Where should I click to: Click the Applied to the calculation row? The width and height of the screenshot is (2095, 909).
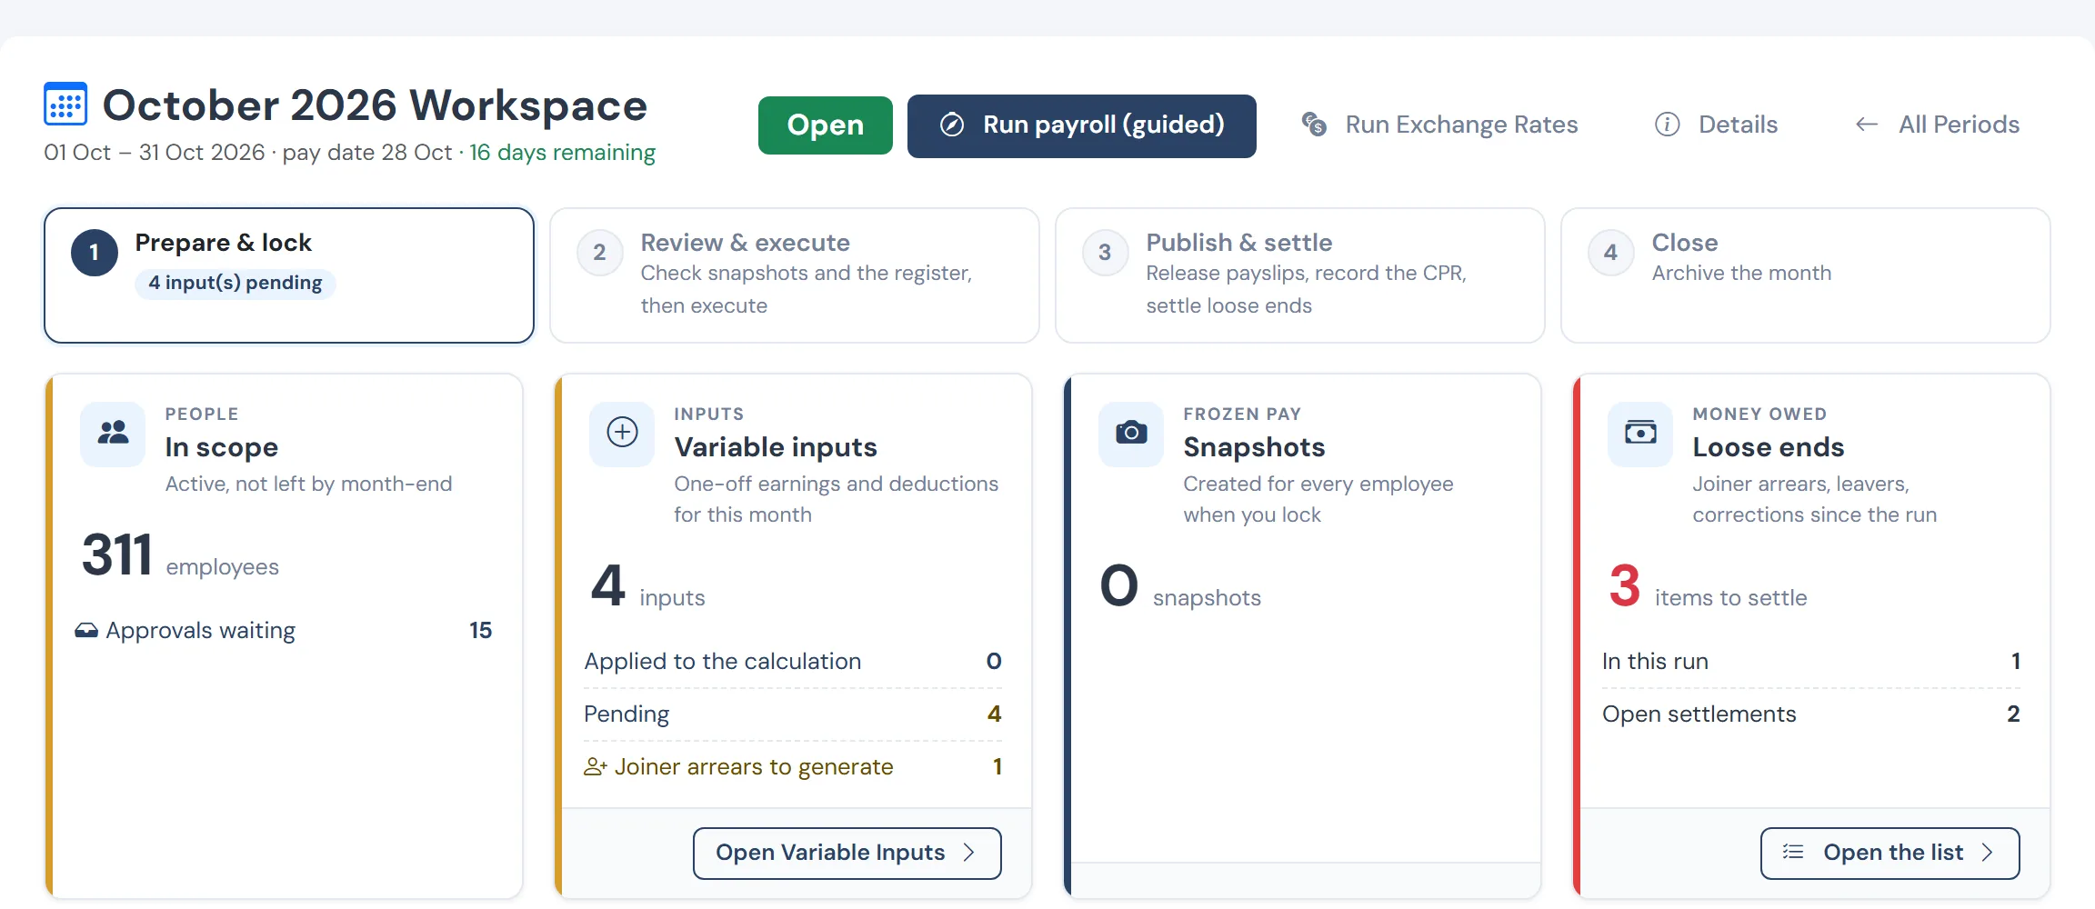pyautogui.click(x=793, y=662)
